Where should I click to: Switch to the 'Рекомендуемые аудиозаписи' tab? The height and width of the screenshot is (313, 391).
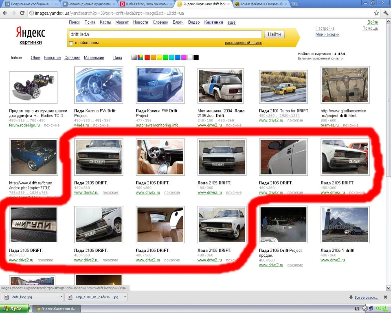[x=89, y=4]
